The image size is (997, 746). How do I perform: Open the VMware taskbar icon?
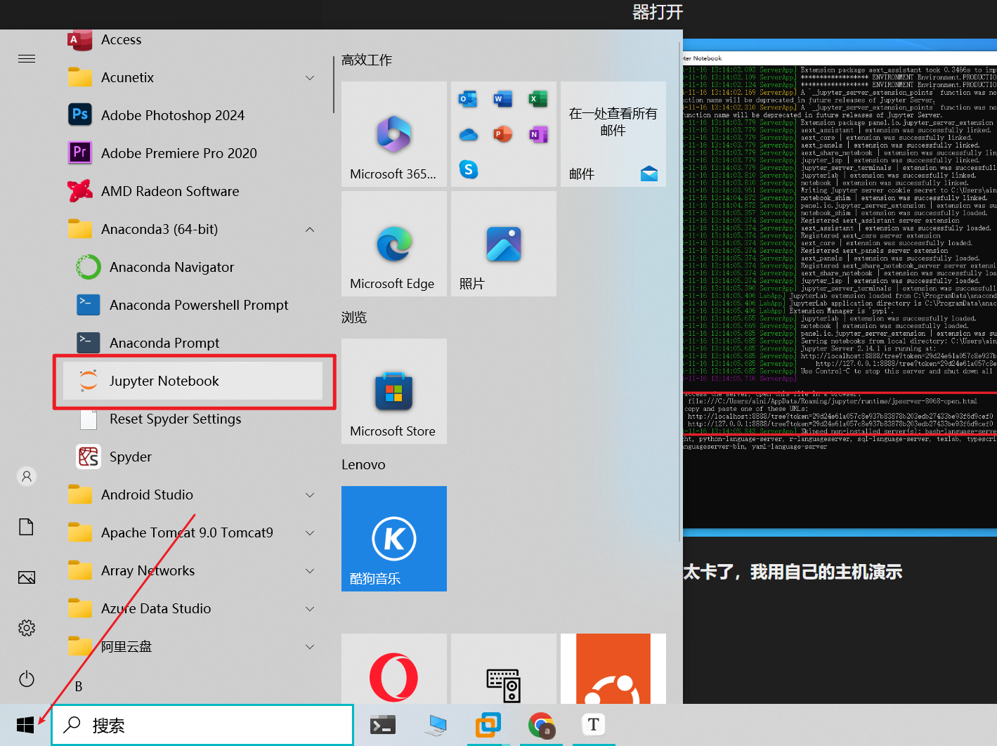tap(488, 725)
